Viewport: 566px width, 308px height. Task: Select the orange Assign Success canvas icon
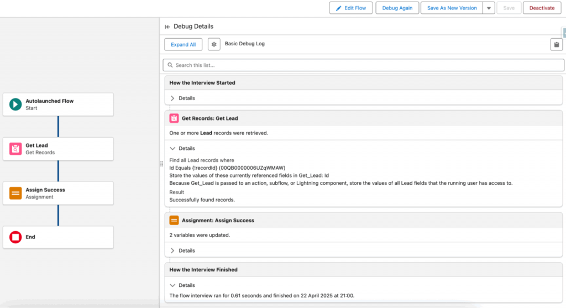(x=15, y=193)
